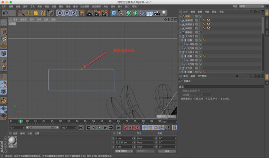Open the Camera object icon

(x=156, y=13)
